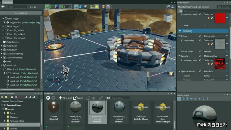
Task: Switch to the world coordinate globe icon
Action: tap(76, 7)
